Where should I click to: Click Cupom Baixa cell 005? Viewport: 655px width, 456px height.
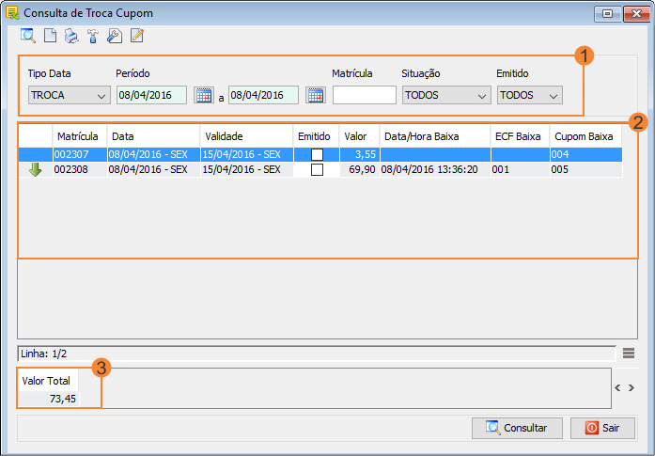tap(586, 169)
